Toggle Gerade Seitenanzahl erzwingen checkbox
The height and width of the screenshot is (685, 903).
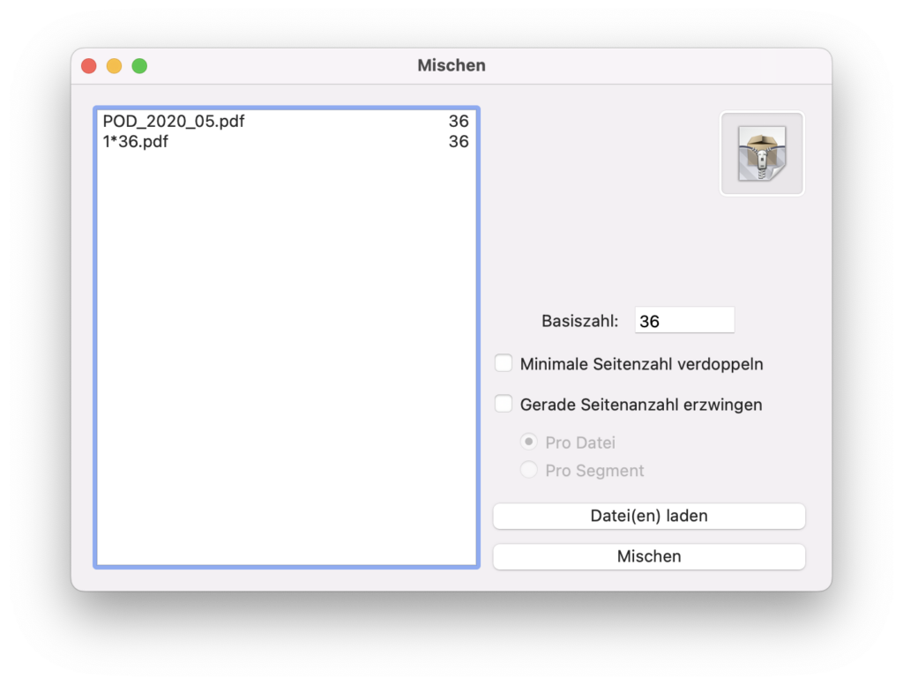click(504, 404)
